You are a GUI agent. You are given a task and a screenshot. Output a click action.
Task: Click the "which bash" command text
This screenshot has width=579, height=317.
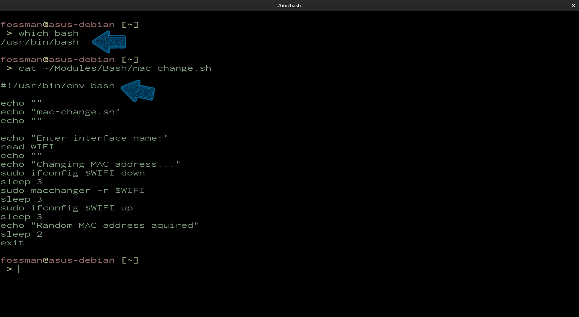48,33
